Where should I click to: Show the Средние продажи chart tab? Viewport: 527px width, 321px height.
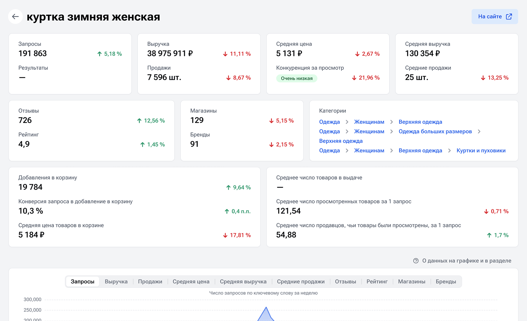coord(301,281)
